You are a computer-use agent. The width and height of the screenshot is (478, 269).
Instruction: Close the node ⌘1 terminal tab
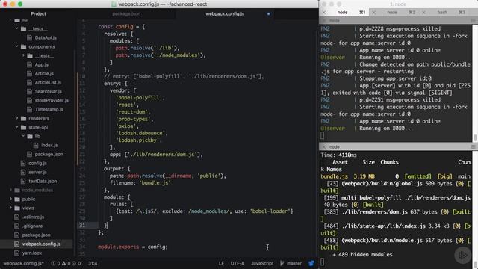(324, 13)
